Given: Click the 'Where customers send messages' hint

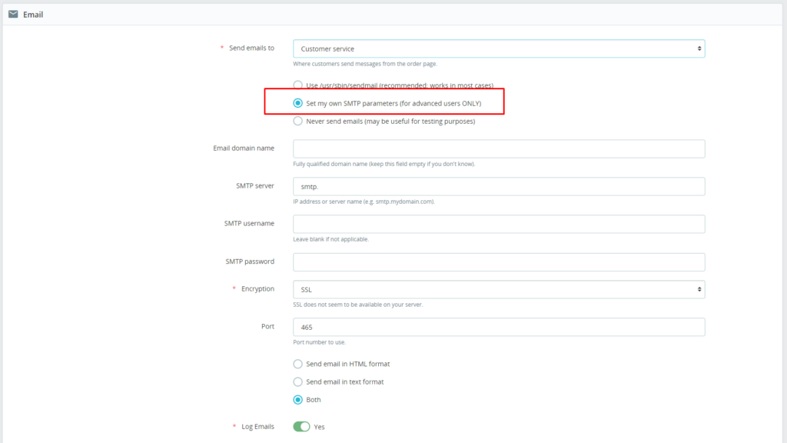Looking at the screenshot, I should point(365,64).
